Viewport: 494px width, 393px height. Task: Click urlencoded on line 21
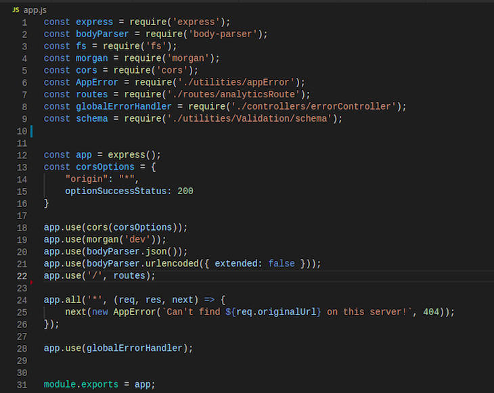tap(172, 264)
